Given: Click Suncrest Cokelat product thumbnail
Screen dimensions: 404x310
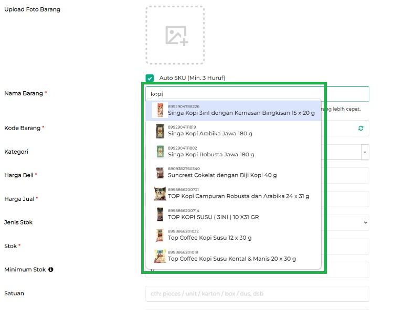Looking at the screenshot, I should [x=160, y=173].
